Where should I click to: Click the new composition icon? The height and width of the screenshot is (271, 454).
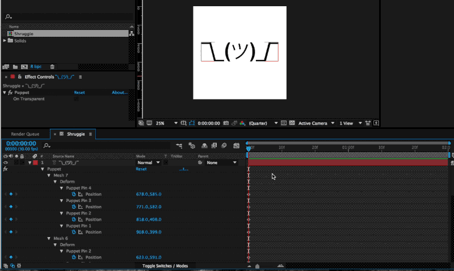point(24,67)
